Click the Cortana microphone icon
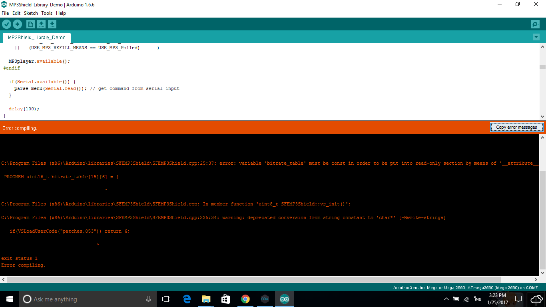 [x=148, y=299]
